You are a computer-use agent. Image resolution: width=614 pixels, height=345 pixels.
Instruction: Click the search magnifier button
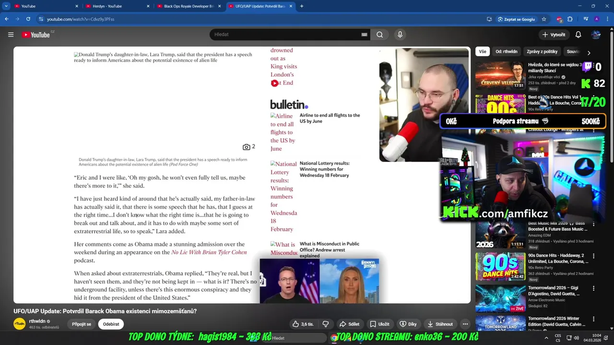point(379,34)
